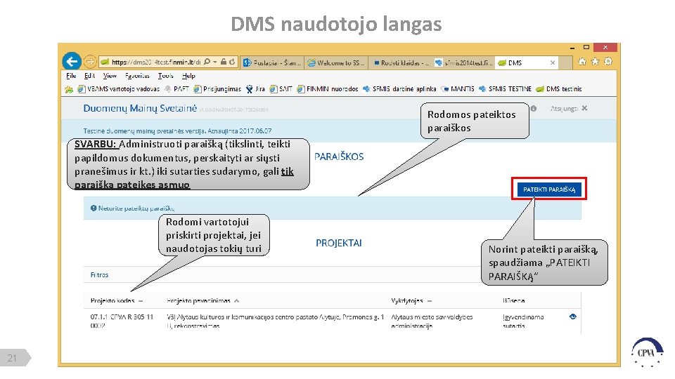This screenshot has height=379, width=675.
Task: Close the DMS tab
Action: [x=553, y=62]
